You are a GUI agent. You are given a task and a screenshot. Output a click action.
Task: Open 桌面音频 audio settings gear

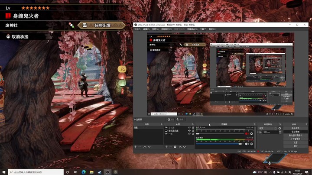coord(251,144)
